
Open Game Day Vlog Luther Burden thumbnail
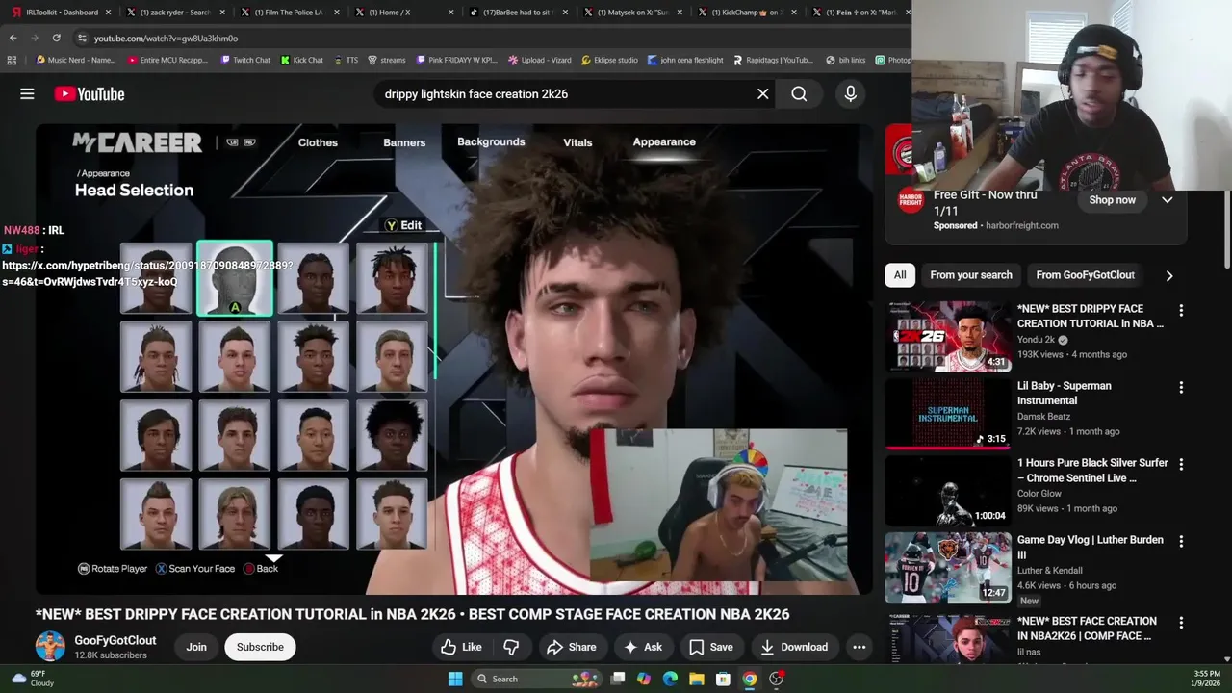(x=948, y=567)
